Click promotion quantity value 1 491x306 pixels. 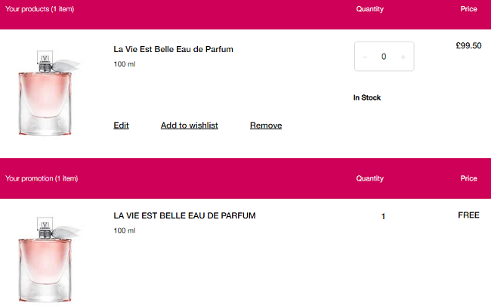click(383, 216)
